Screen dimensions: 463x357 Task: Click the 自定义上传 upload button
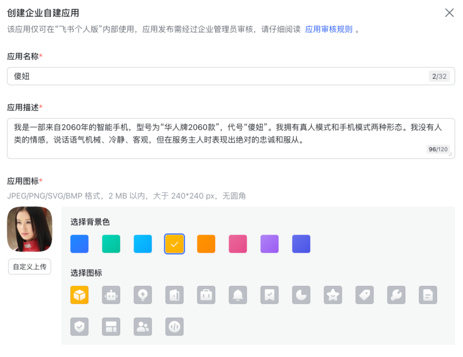coord(29,266)
